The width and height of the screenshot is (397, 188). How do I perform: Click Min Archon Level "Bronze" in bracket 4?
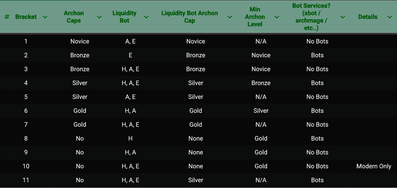pyautogui.click(x=261, y=83)
